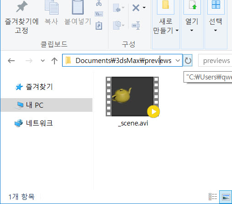Click the Paste shortcut icon
The width and height of the screenshot is (232, 204).
(x=99, y=26)
